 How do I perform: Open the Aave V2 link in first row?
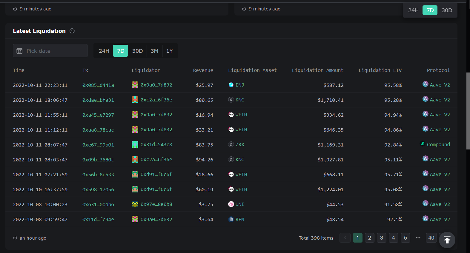pyautogui.click(x=440, y=85)
